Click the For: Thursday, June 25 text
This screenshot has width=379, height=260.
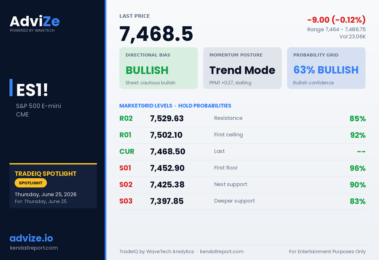[x=41, y=201]
